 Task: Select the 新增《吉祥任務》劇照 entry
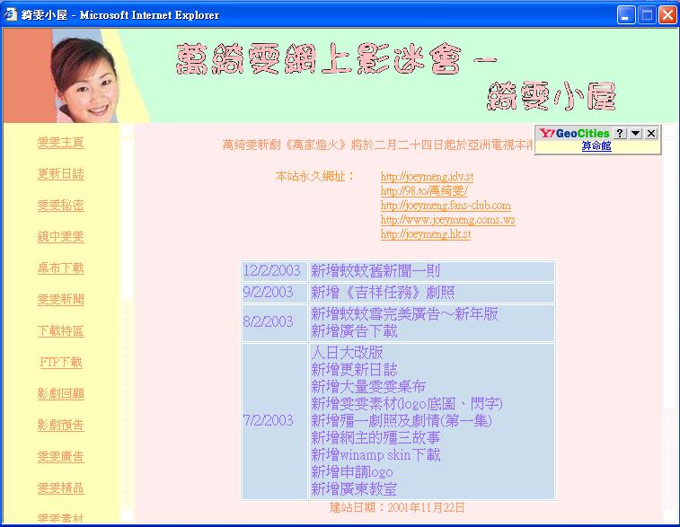pyautogui.click(x=383, y=293)
